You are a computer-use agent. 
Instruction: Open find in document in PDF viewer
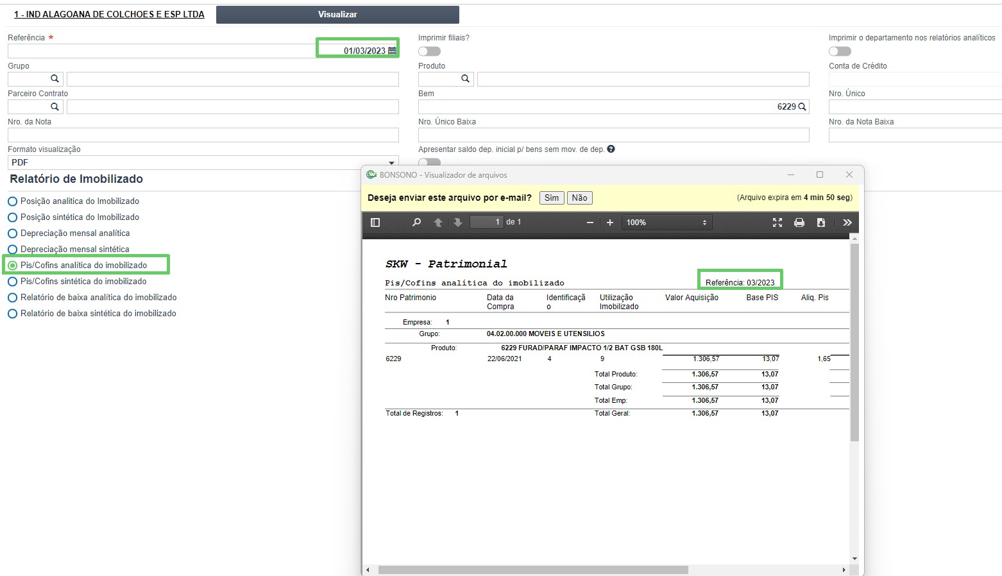tap(416, 223)
